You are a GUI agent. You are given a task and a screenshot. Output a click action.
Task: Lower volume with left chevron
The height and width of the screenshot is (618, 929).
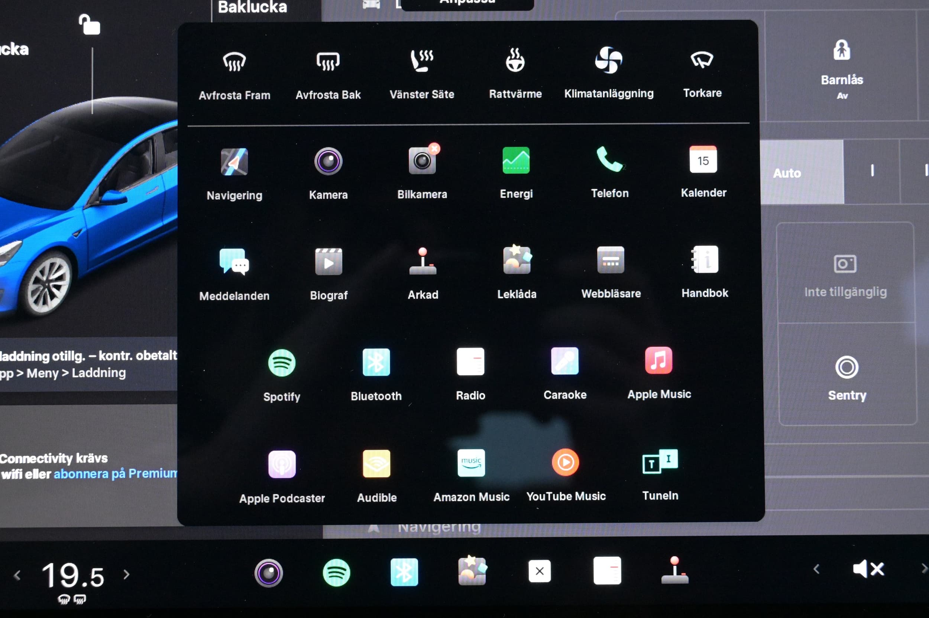pos(816,569)
